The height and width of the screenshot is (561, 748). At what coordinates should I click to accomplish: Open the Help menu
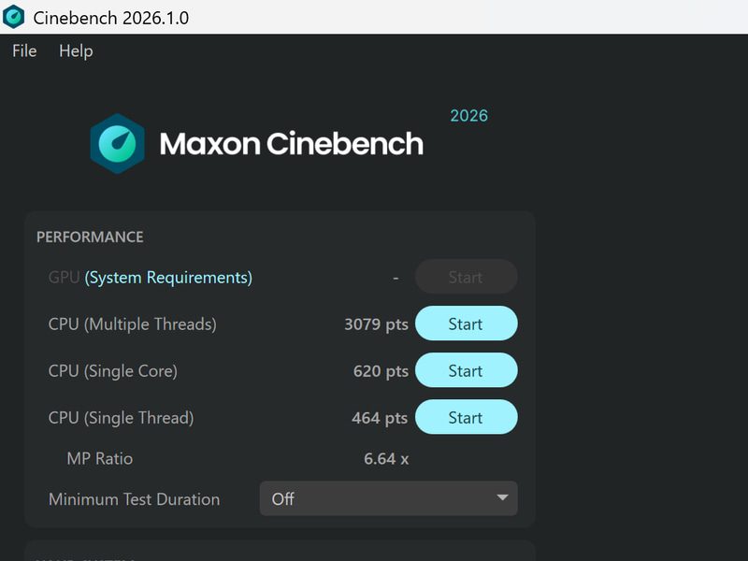pos(76,50)
